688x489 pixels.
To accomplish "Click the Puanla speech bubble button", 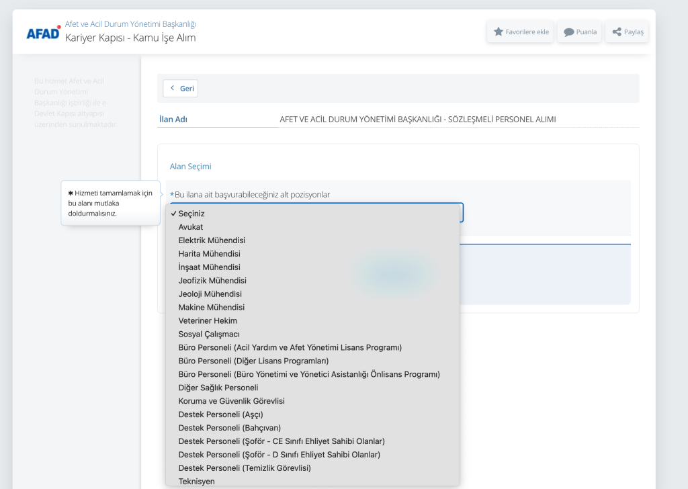I will [x=580, y=32].
